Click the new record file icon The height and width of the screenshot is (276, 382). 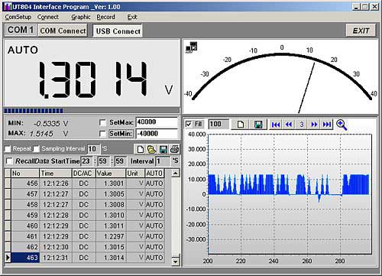coord(140,149)
